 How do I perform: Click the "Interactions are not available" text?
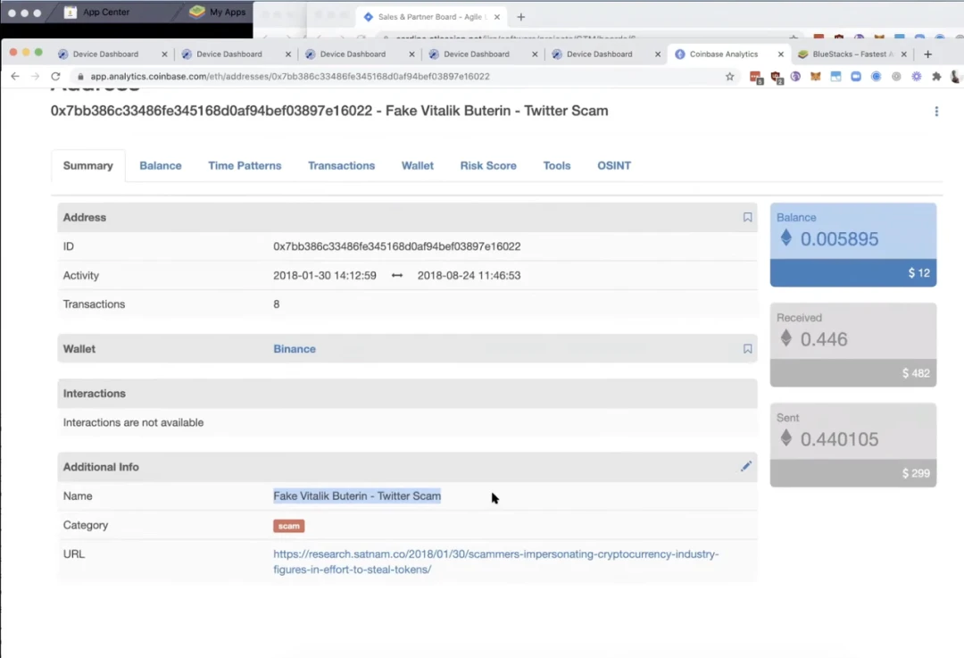[x=133, y=422]
